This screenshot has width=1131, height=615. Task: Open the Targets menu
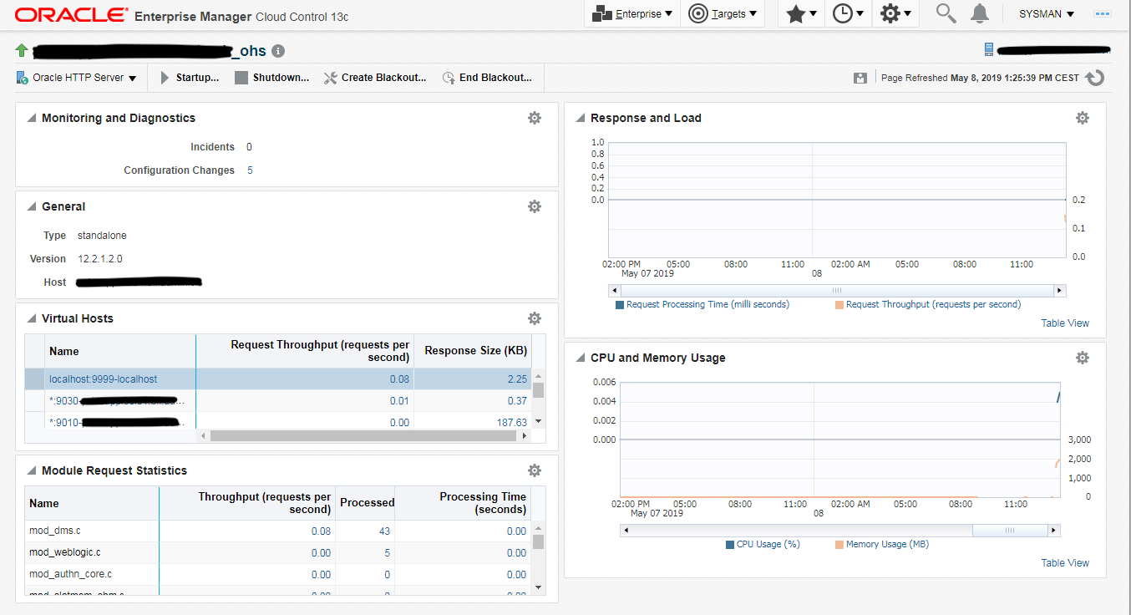[722, 13]
